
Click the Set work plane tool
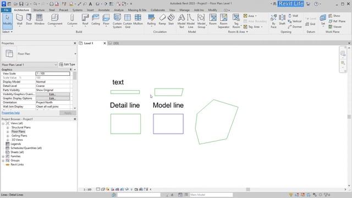323,20
